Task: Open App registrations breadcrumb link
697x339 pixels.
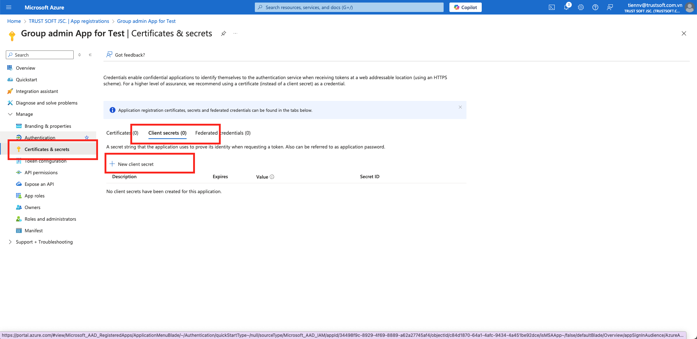Action: pyautogui.click(x=69, y=21)
